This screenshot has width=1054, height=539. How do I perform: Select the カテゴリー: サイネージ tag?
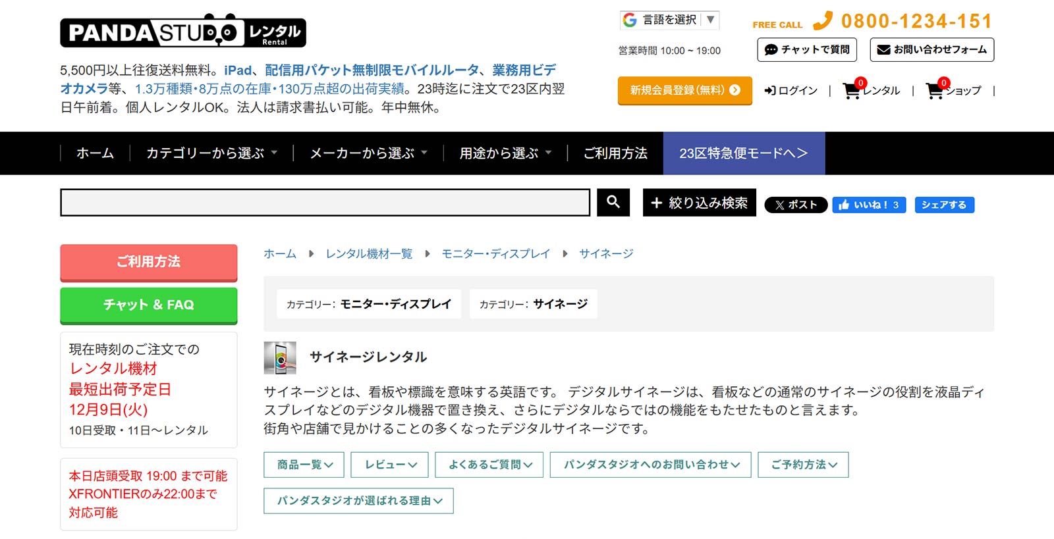click(x=534, y=304)
